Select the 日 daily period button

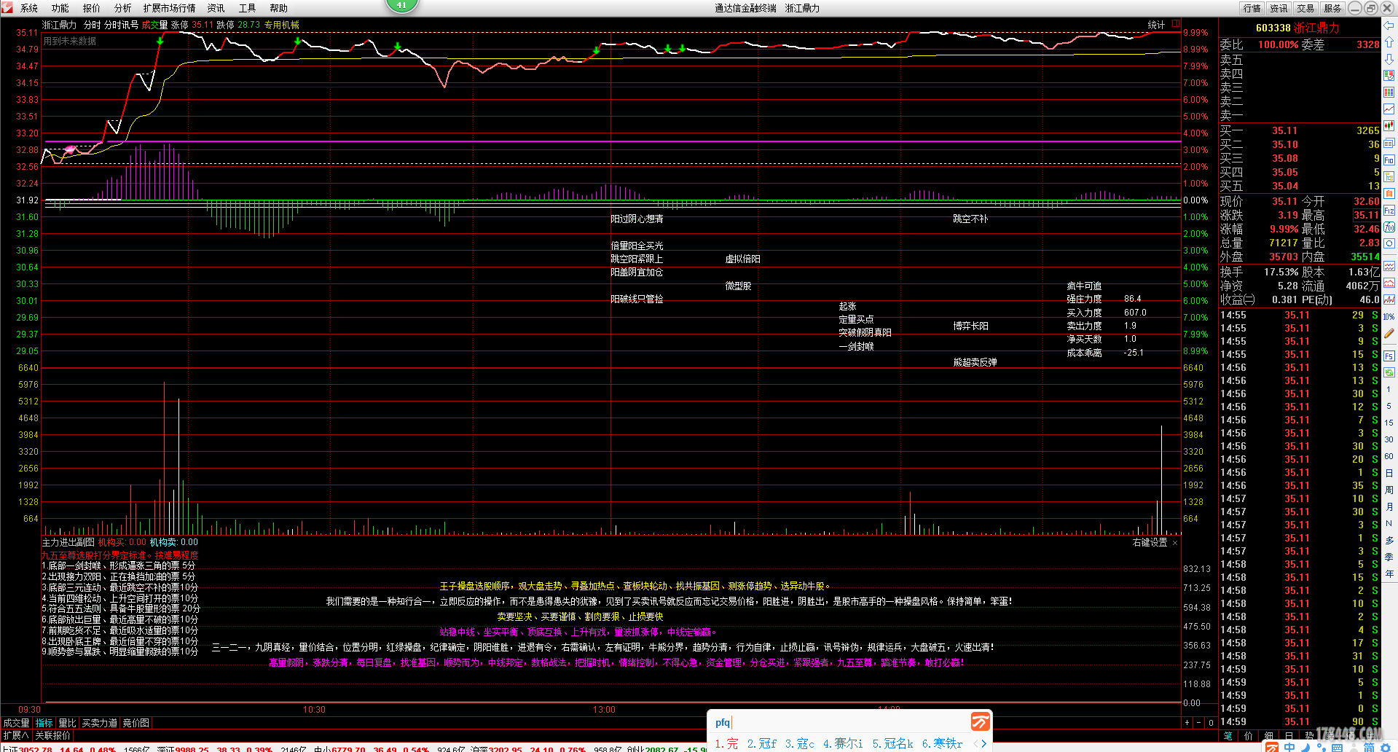(1389, 473)
